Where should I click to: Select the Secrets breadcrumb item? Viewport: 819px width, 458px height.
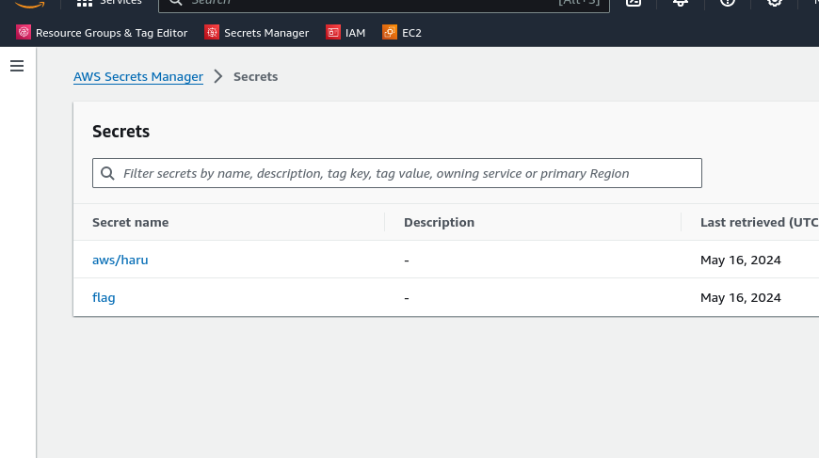(x=255, y=77)
